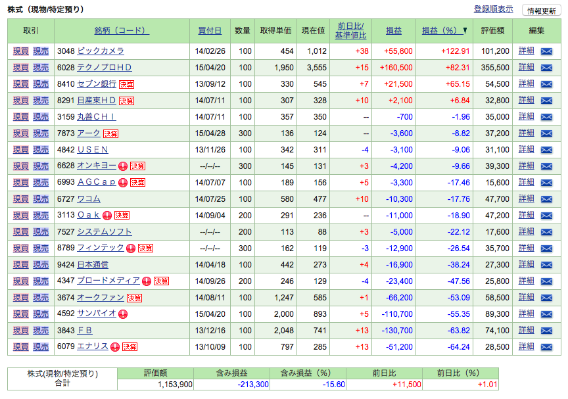
Task: Click 現買 for ビックカメラ
Action: 20,51
